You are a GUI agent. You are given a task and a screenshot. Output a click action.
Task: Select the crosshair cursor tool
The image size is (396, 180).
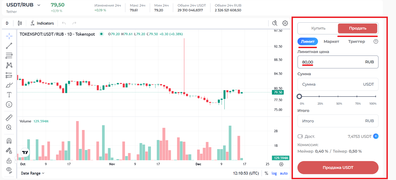pyautogui.click(x=9, y=36)
